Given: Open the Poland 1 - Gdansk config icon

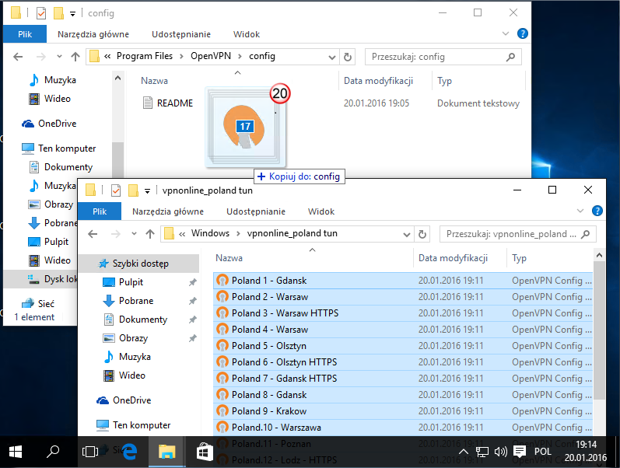Looking at the screenshot, I should 222,280.
